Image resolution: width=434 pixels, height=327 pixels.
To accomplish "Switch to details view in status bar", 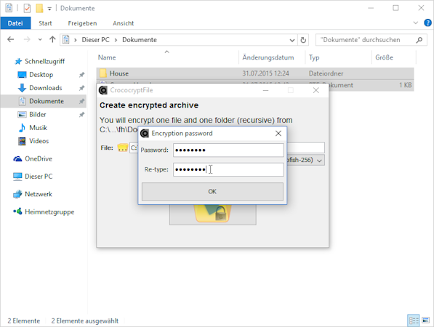I will click(x=414, y=320).
